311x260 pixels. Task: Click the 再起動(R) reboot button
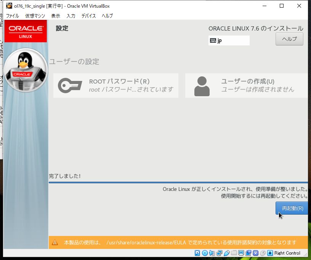[292, 208]
